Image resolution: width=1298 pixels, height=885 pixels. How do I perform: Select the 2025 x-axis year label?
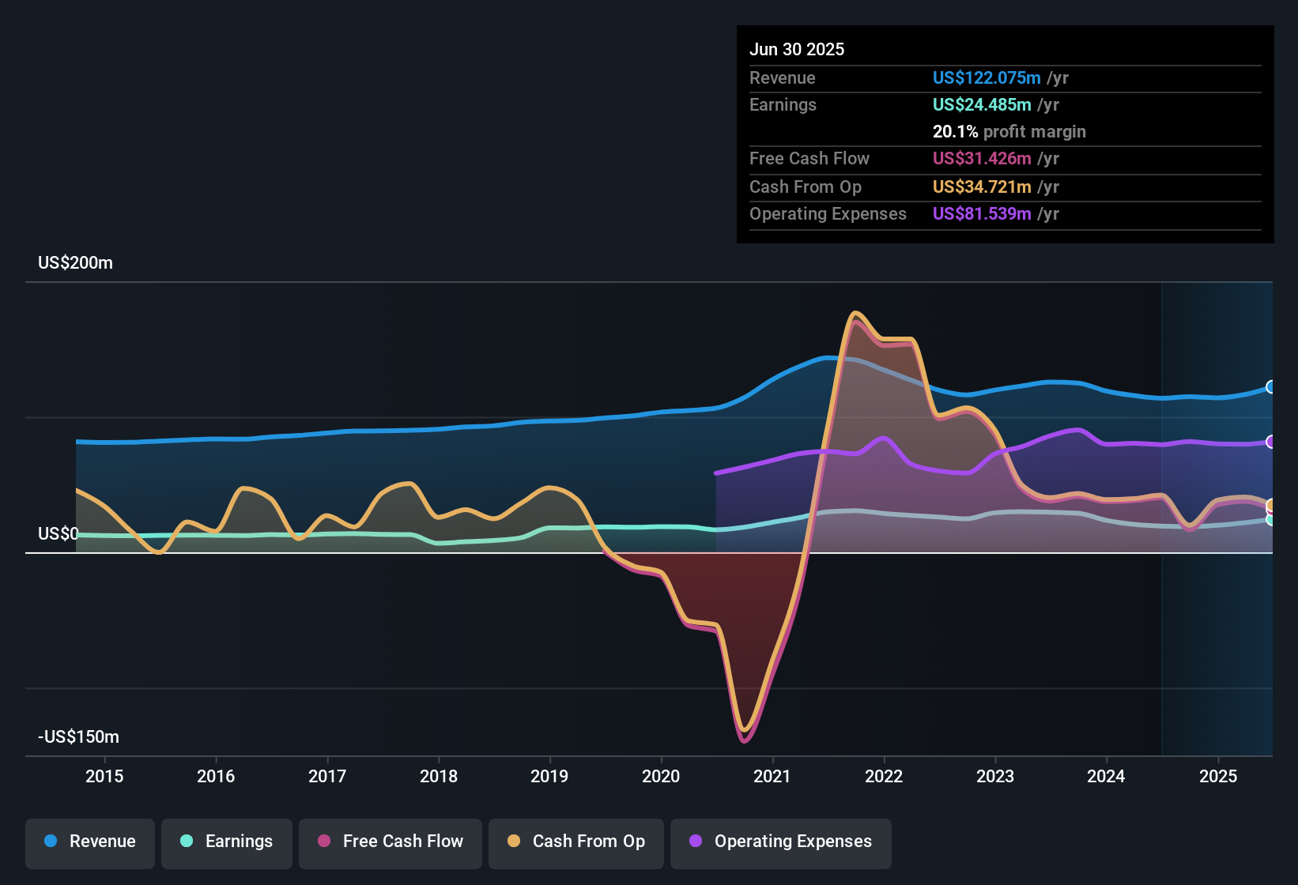point(1218,777)
